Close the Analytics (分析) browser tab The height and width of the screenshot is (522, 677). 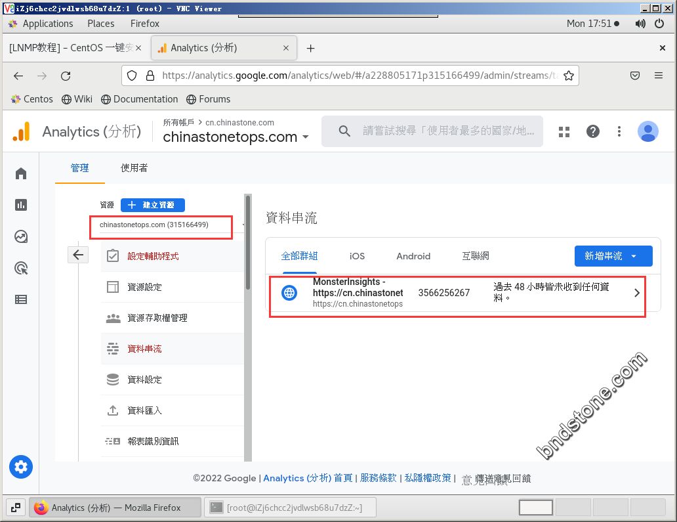[285, 48]
